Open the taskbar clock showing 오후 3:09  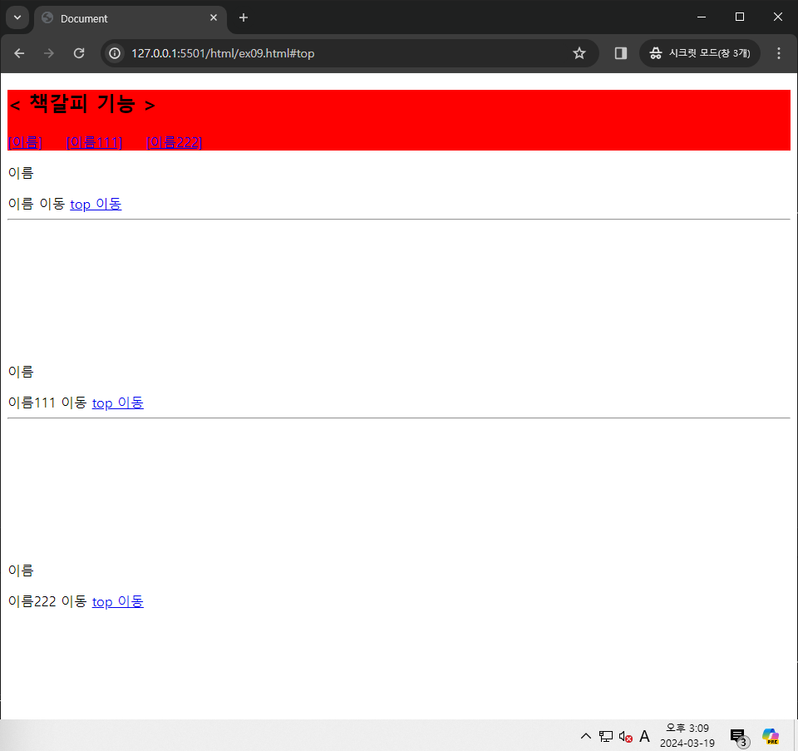tap(687, 736)
